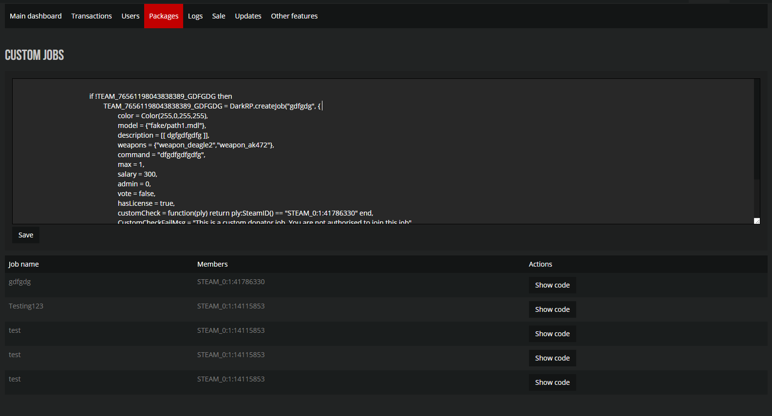View the Updates page

[x=248, y=16]
